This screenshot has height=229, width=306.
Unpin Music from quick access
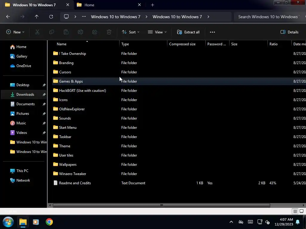click(x=44, y=123)
